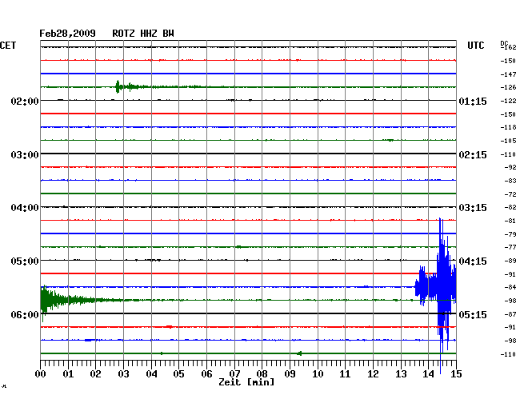Image resolution: width=520 pixels, height=395 pixels.
Task: Click minute tick label 01
Action: [68, 374]
